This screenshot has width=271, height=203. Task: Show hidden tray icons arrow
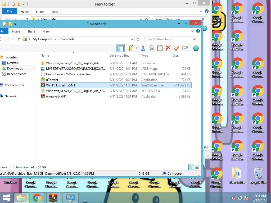(x=227, y=198)
